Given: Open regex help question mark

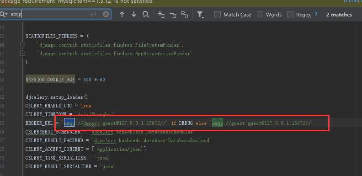Looking at the screenshot, I should point(316,14).
